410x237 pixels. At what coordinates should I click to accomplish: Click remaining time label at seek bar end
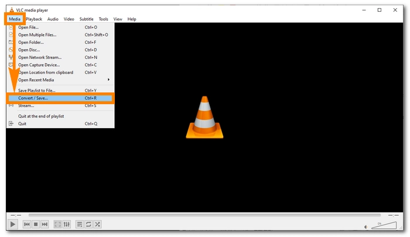point(393,215)
